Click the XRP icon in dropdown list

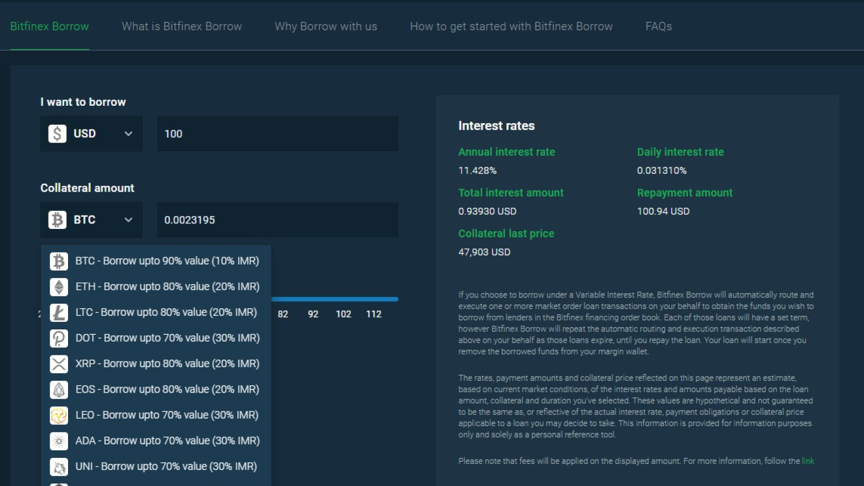tap(59, 364)
